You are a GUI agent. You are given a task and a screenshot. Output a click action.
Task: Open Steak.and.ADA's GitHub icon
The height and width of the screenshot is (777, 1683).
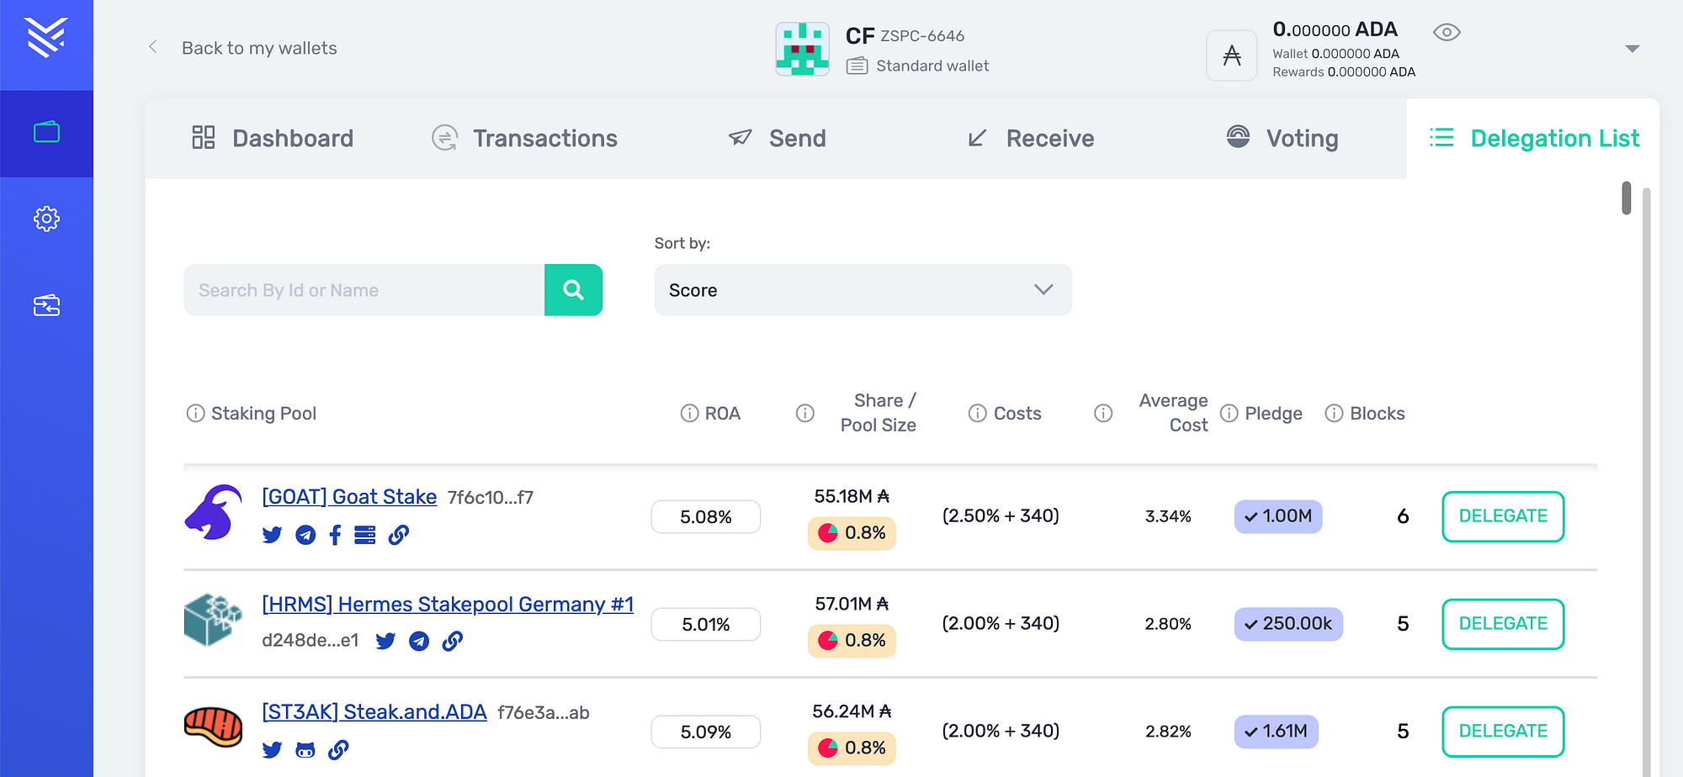pos(305,750)
